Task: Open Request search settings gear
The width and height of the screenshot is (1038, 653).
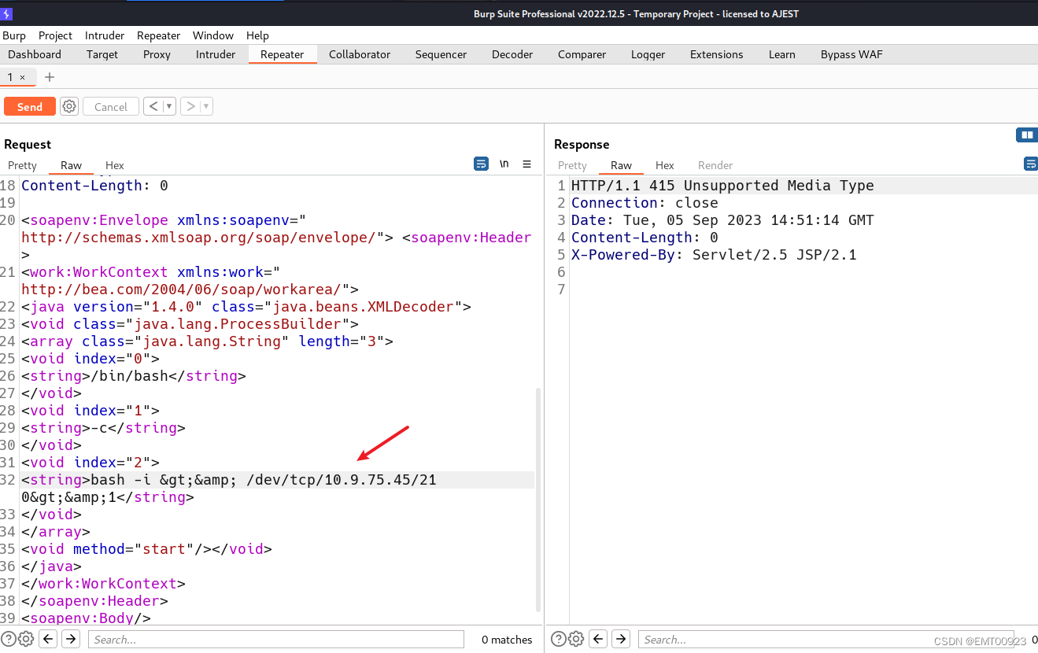Action: [25, 639]
